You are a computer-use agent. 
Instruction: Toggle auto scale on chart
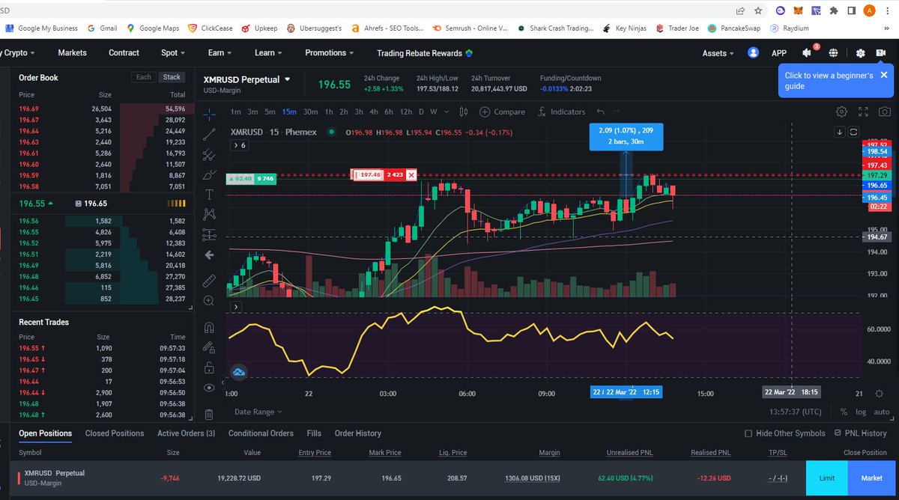[x=882, y=412]
